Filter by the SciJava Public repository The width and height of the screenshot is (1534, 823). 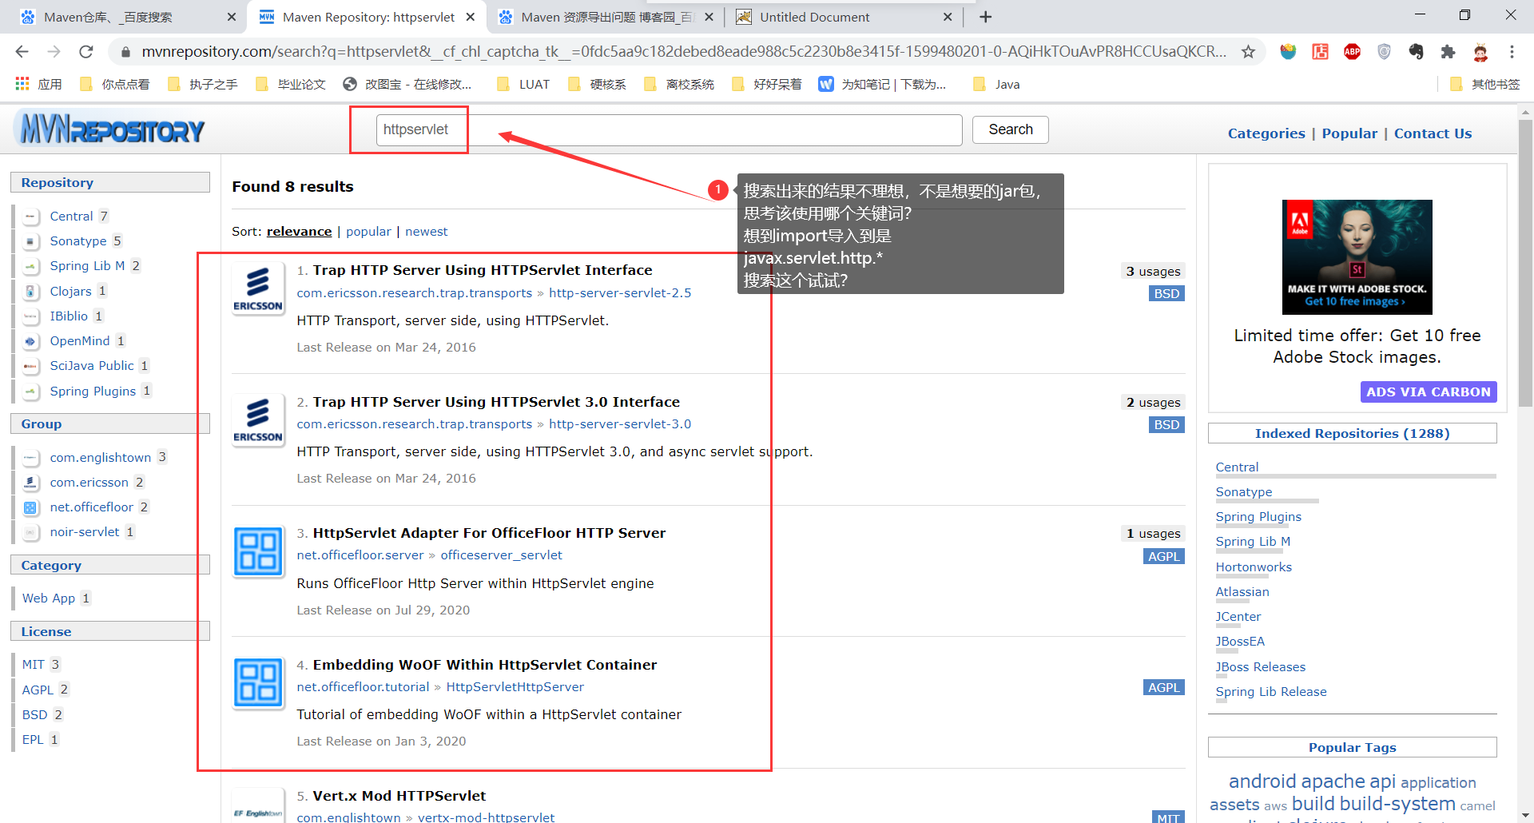pyautogui.click(x=92, y=366)
